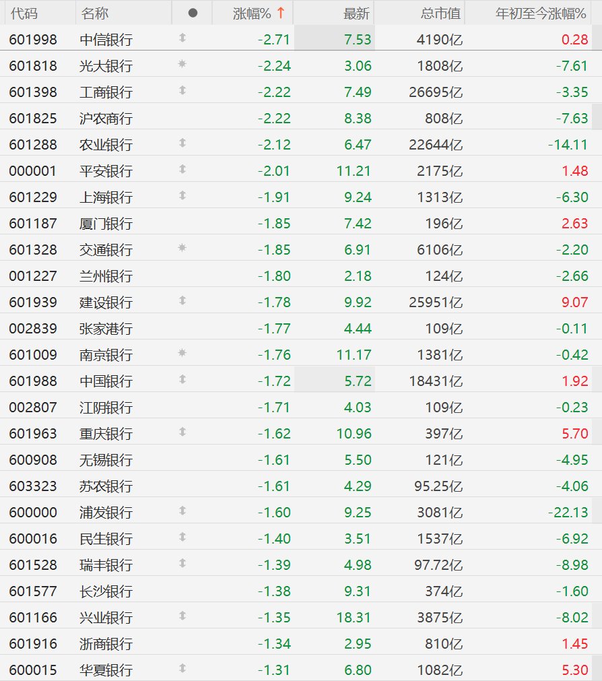Click market cap 26695亿 value
This screenshot has height=681, width=602.
coord(436,92)
